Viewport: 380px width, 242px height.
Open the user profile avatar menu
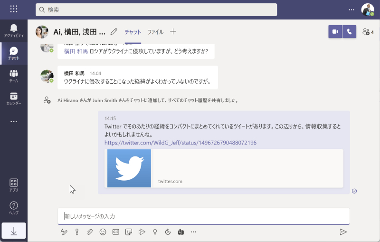[x=367, y=10]
